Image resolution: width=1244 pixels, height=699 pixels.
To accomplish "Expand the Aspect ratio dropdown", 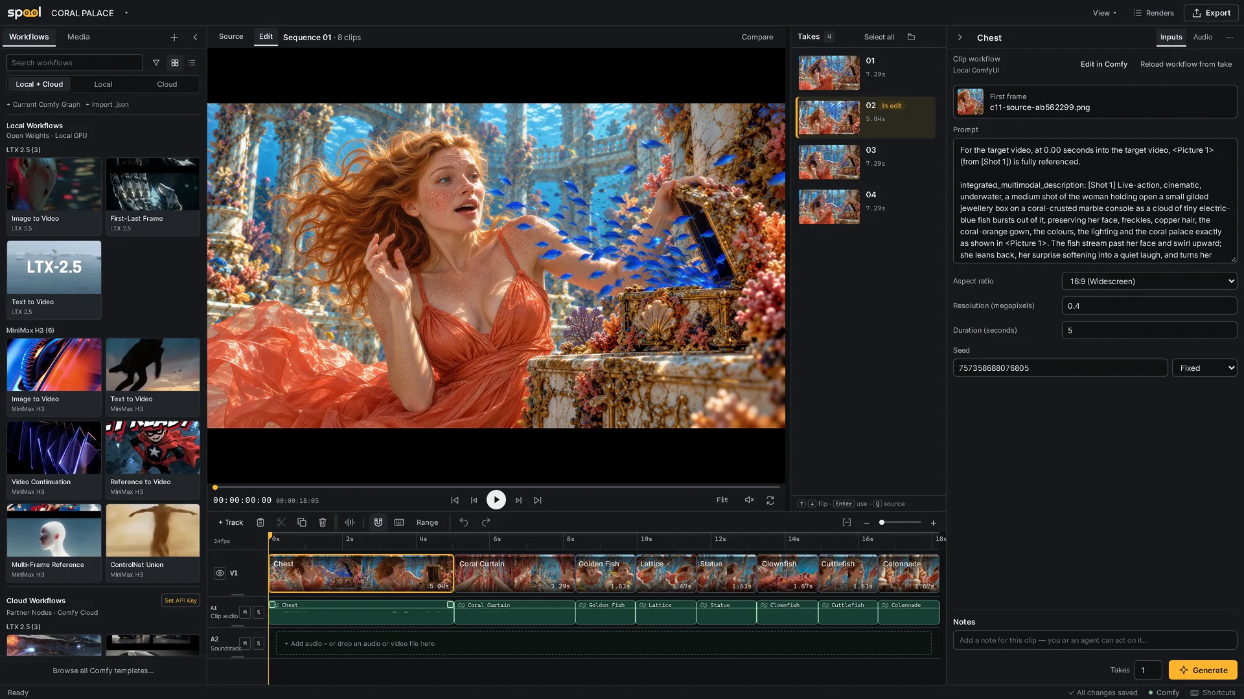I will [x=1149, y=281].
